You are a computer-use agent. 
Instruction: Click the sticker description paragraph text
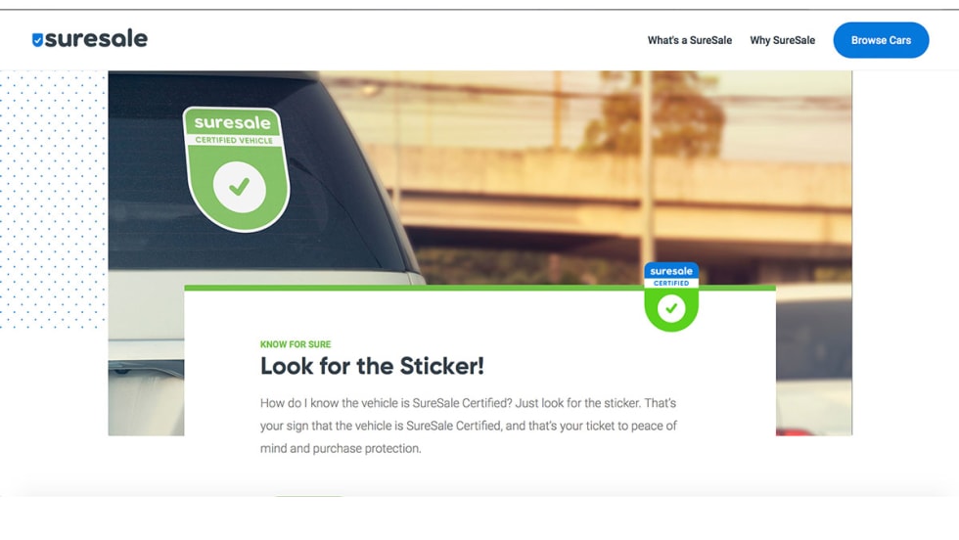pyautogui.click(x=469, y=426)
